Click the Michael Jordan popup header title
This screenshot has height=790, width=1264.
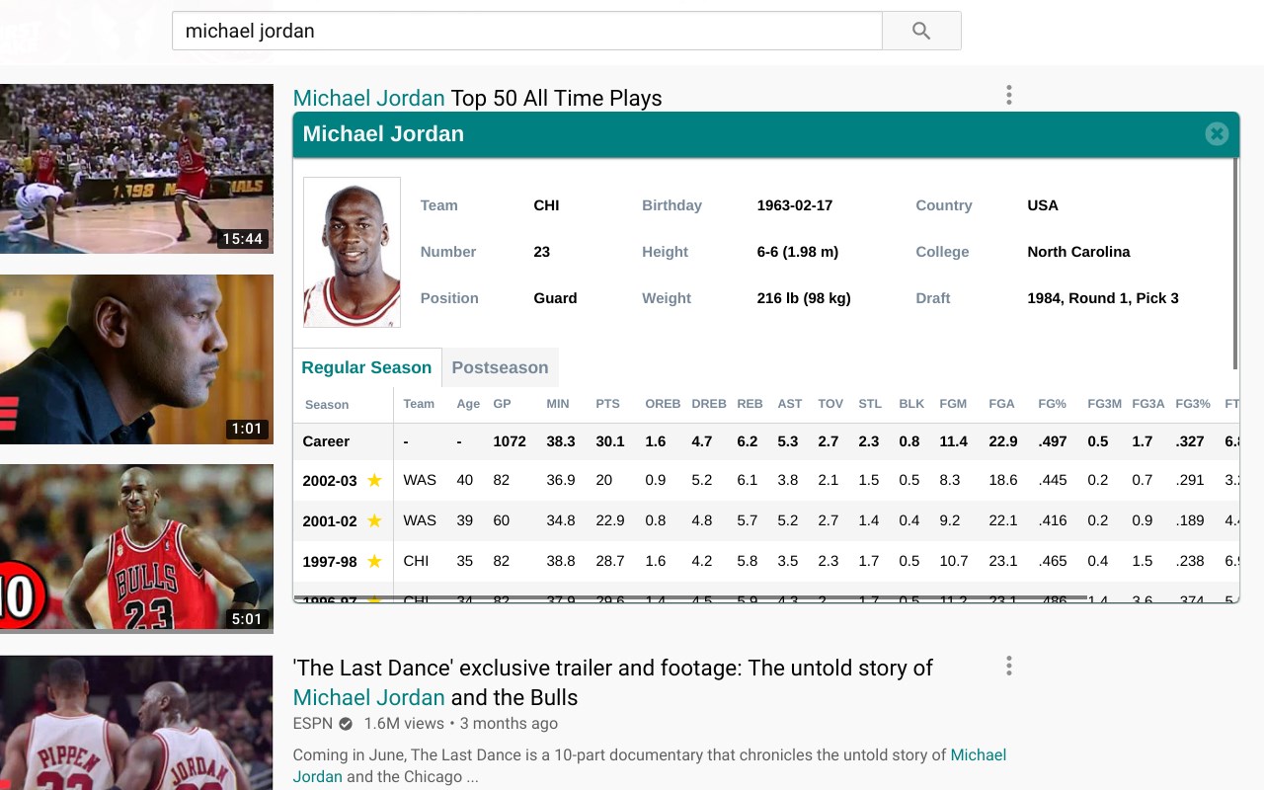(383, 134)
